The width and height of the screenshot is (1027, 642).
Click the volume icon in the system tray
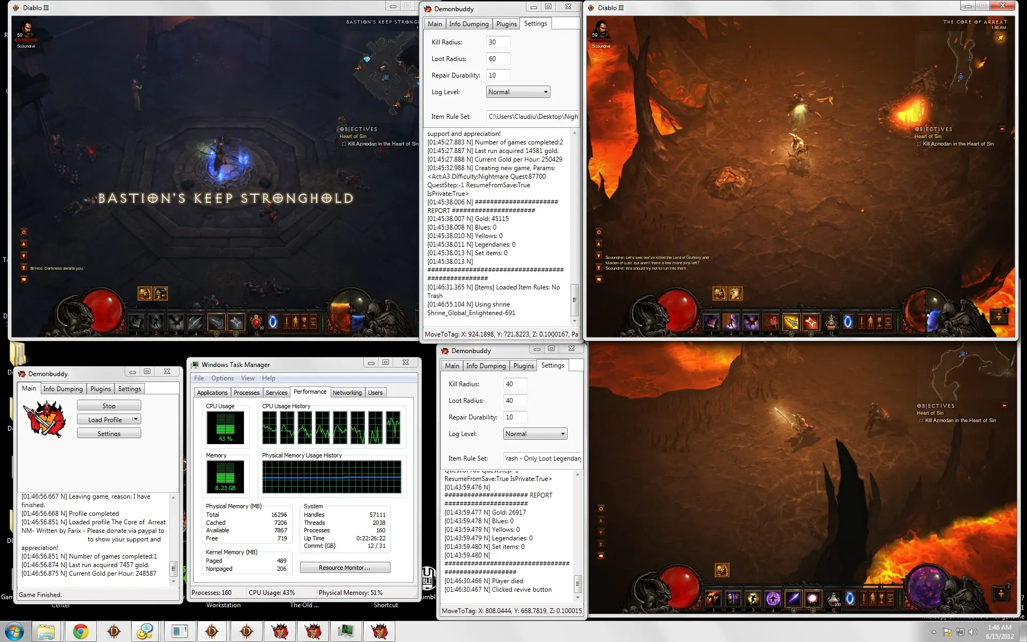click(973, 632)
